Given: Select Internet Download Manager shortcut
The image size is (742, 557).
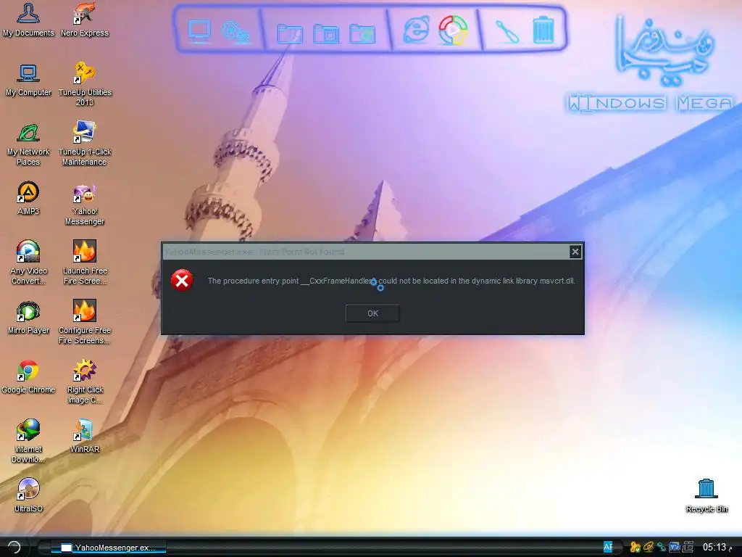Looking at the screenshot, I should coord(28,442).
